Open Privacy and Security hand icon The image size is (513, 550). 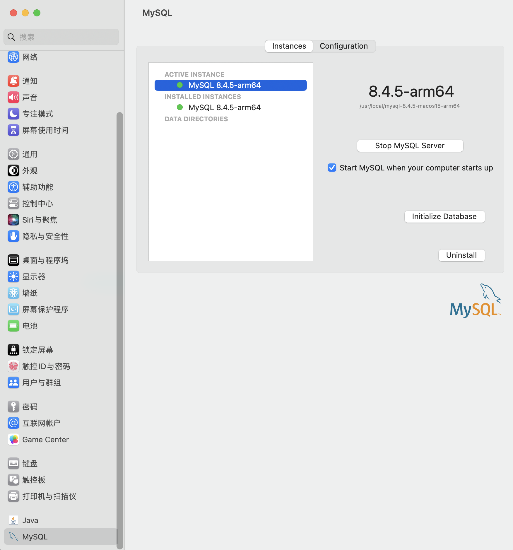13,236
